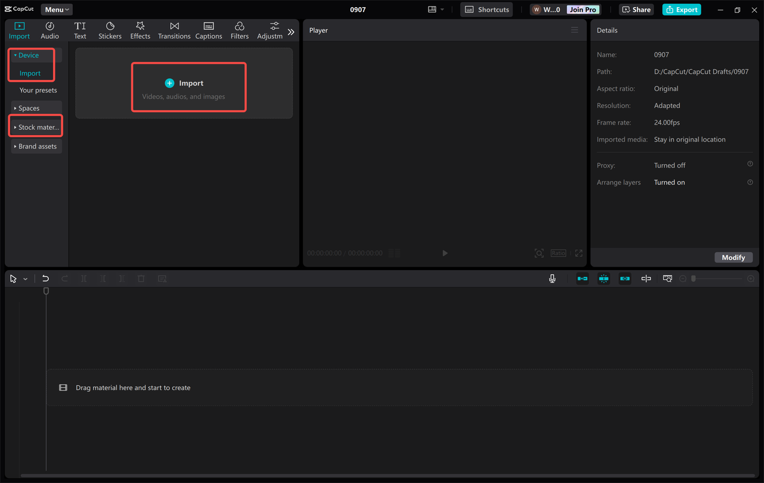This screenshot has width=764, height=483.
Task: Toggle fullscreen preview in the Player
Action: click(x=579, y=253)
